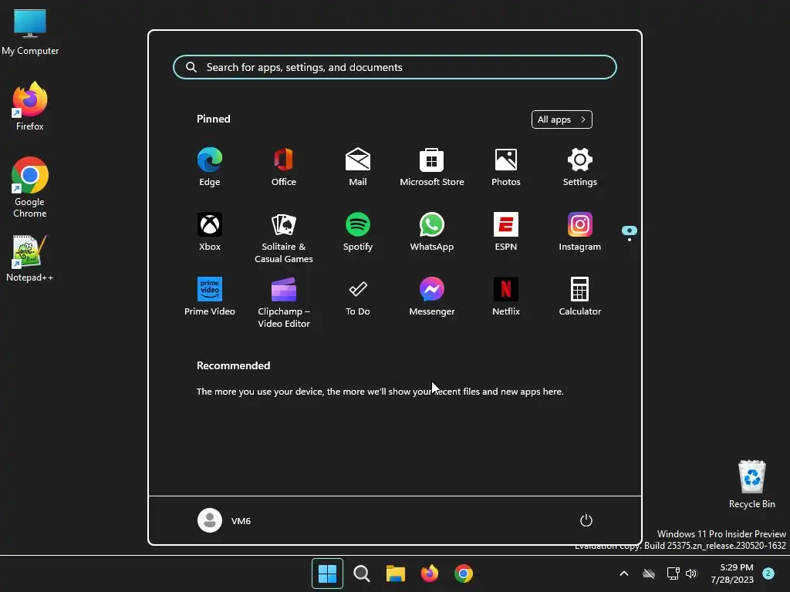Select the Google Chrome desktop shortcut
Screen dimensions: 790x592
click(x=30, y=187)
